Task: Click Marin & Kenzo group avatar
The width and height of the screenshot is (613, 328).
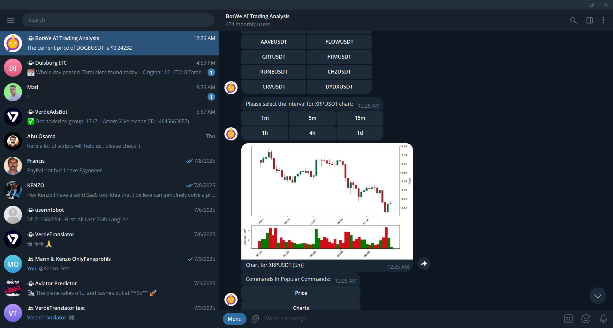Action: pos(13,264)
